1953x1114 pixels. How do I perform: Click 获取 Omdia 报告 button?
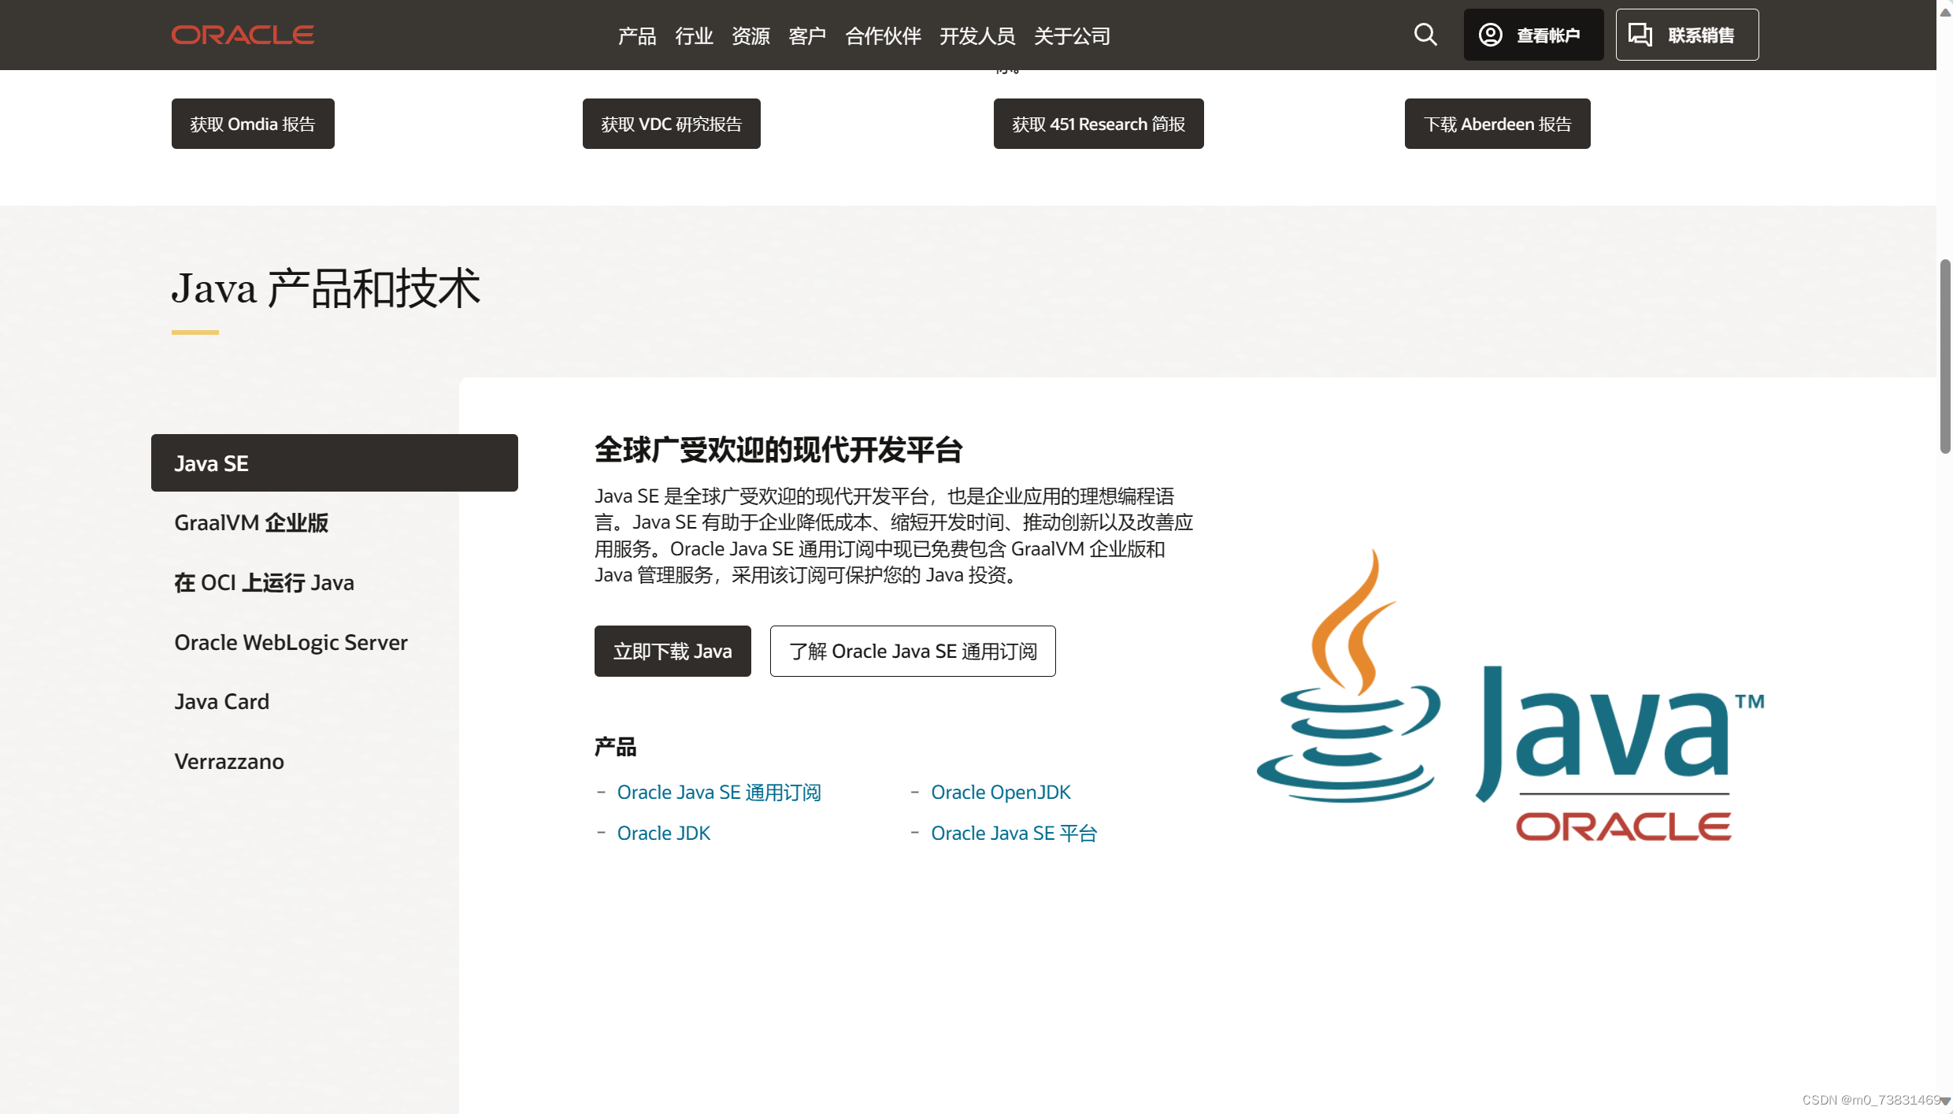point(253,124)
